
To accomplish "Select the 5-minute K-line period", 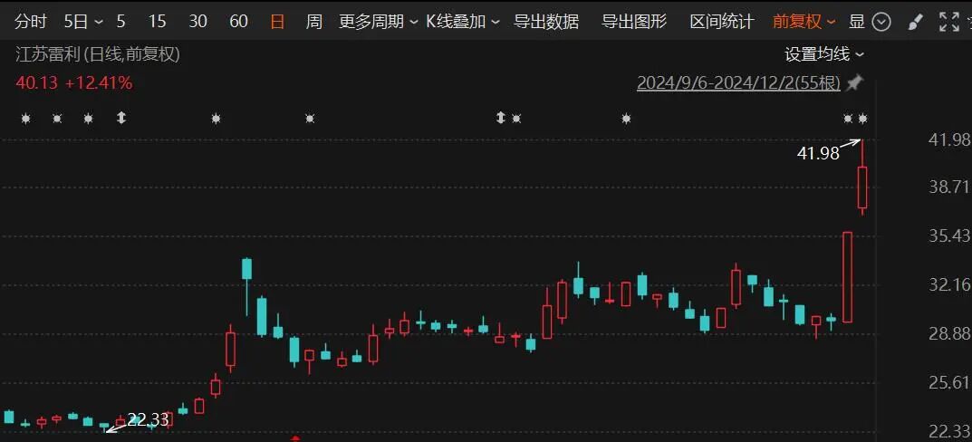I will click(x=120, y=23).
